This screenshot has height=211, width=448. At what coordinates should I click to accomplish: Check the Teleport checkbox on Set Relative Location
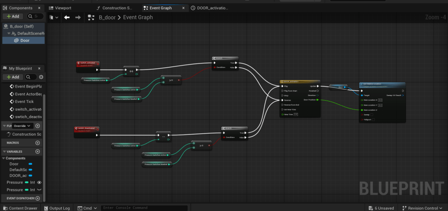(374, 119)
